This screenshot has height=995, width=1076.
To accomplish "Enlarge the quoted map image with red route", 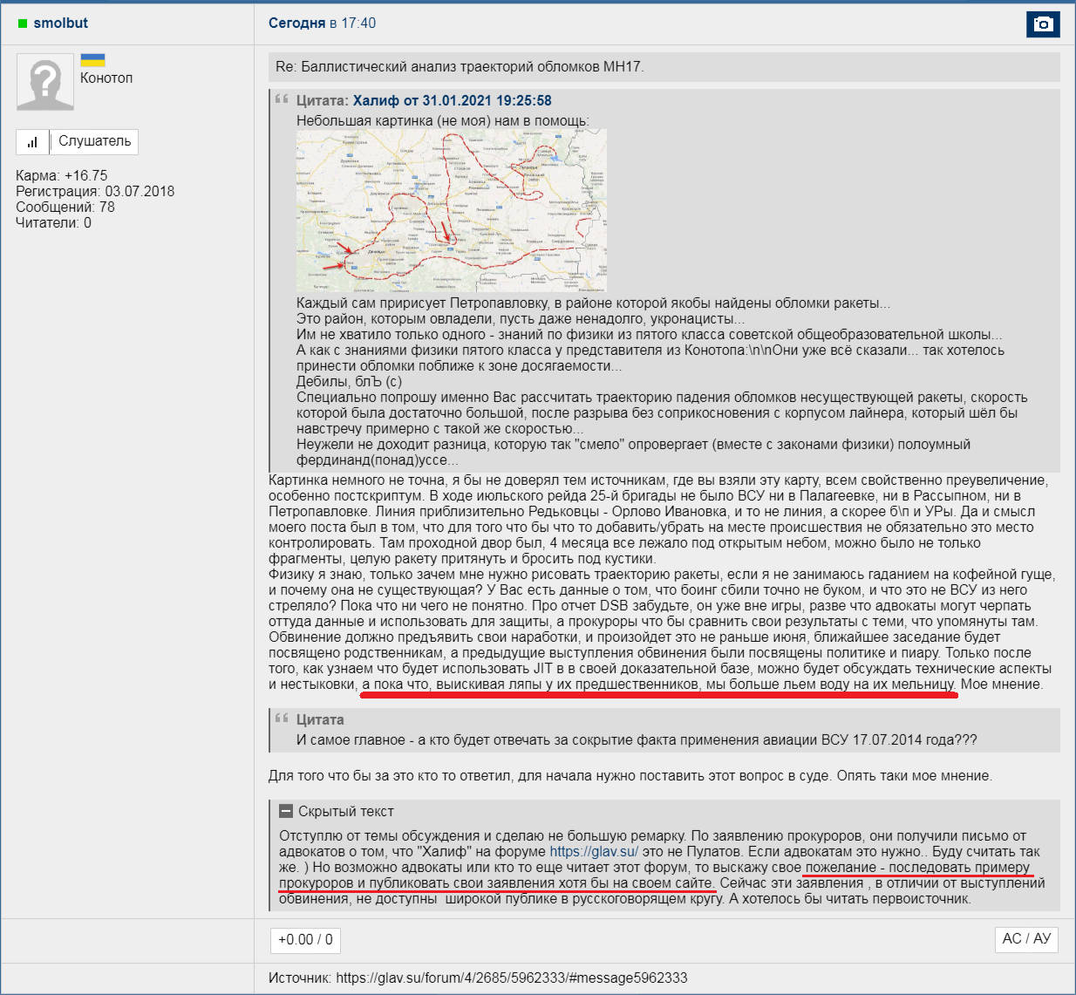I will coord(452,210).
